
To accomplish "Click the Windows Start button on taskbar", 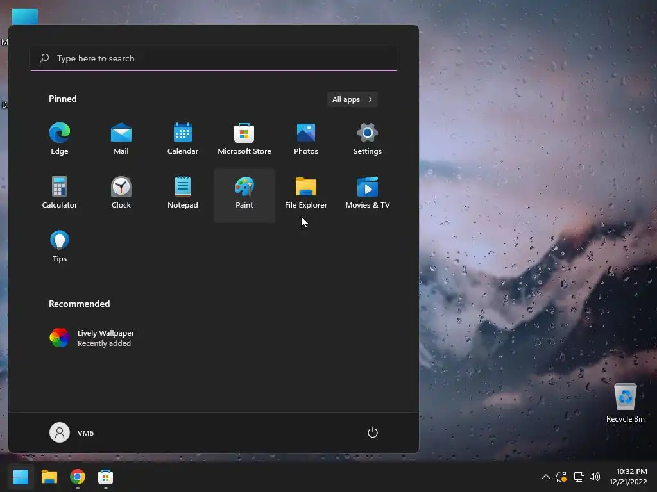I will [x=21, y=477].
